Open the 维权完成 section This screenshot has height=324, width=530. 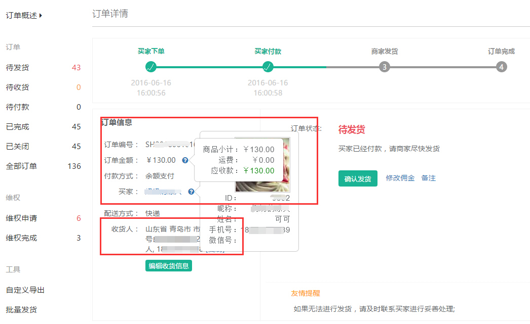coord(21,238)
